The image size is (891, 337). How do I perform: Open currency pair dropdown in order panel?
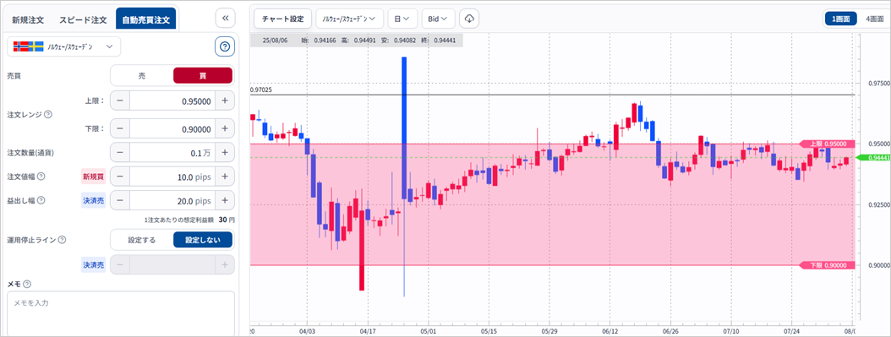click(x=63, y=46)
